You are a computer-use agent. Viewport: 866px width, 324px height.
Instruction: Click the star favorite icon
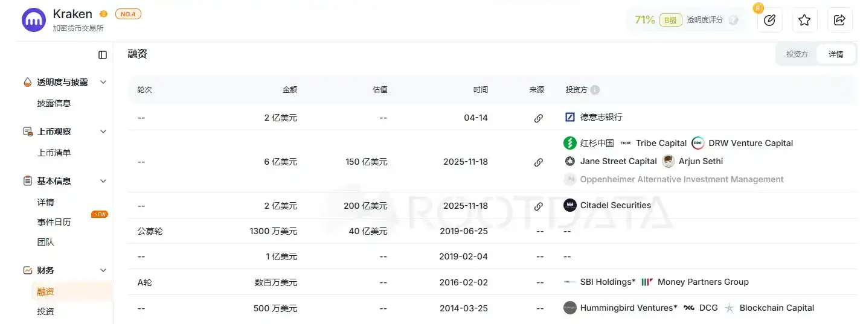(x=804, y=20)
